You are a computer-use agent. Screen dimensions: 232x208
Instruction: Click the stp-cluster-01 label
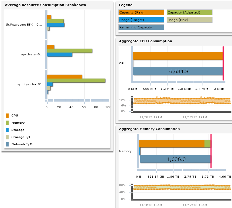[31, 55]
